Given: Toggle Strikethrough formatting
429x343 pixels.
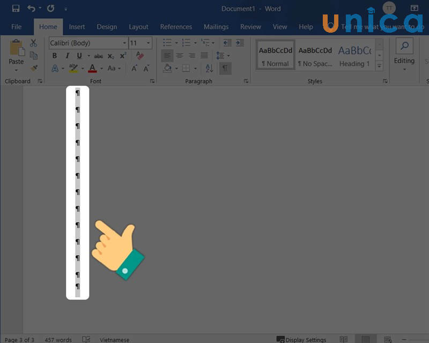Looking at the screenshot, I should [99, 56].
